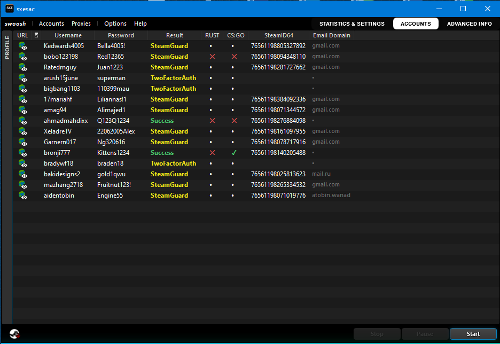Click gmail.com domain in mazhang2718 row

coord(325,185)
